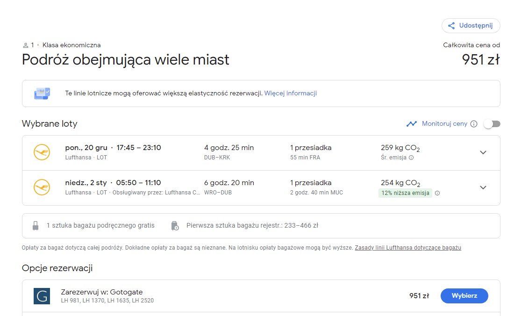Image resolution: width=514 pixels, height=316 pixels.
Task: Open info icon beside 12% niższa emisja
Action: click(x=437, y=193)
